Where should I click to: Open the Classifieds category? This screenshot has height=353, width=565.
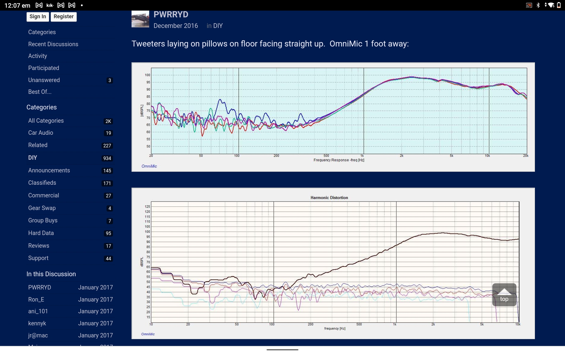(42, 183)
